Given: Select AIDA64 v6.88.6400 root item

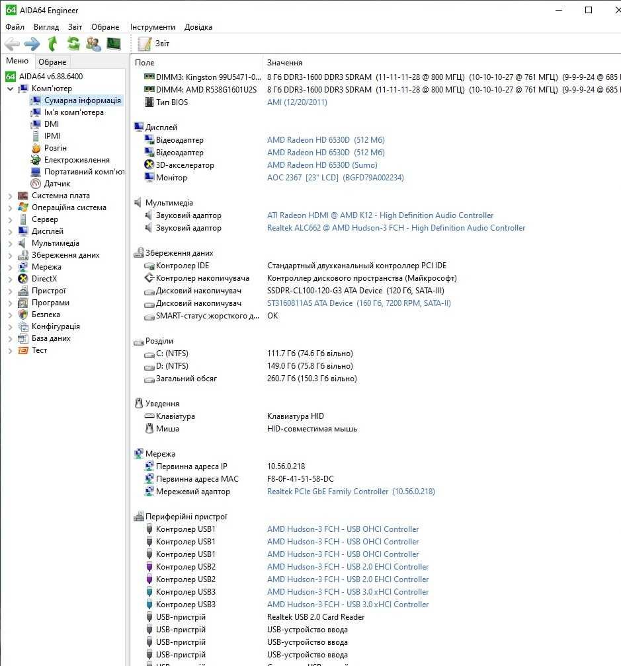Looking at the screenshot, I should pos(51,77).
